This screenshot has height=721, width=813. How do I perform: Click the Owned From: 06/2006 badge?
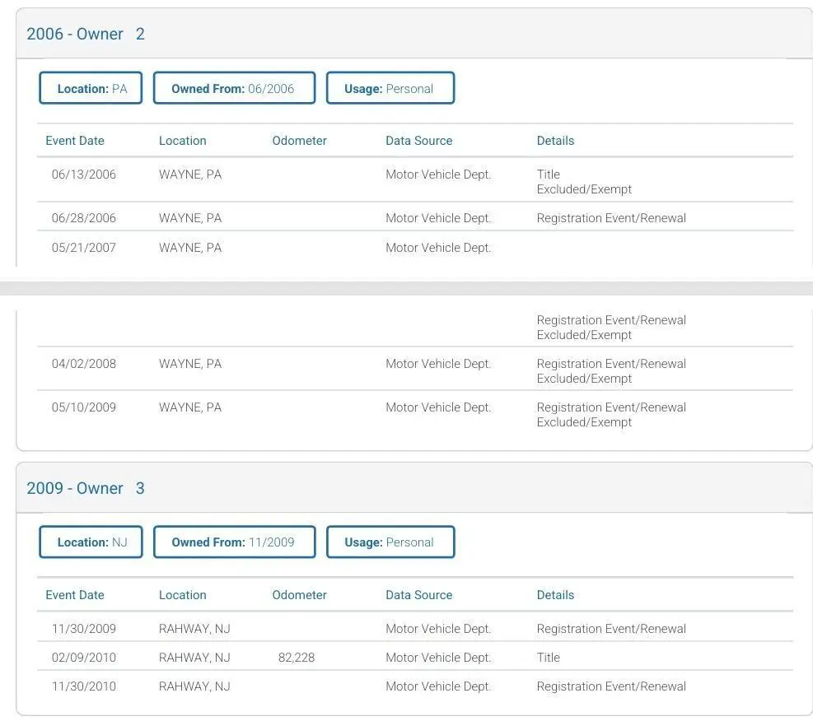[234, 89]
